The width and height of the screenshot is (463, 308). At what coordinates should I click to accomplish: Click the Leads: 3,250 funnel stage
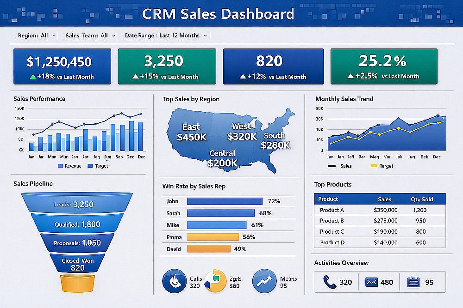(x=77, y=203)
